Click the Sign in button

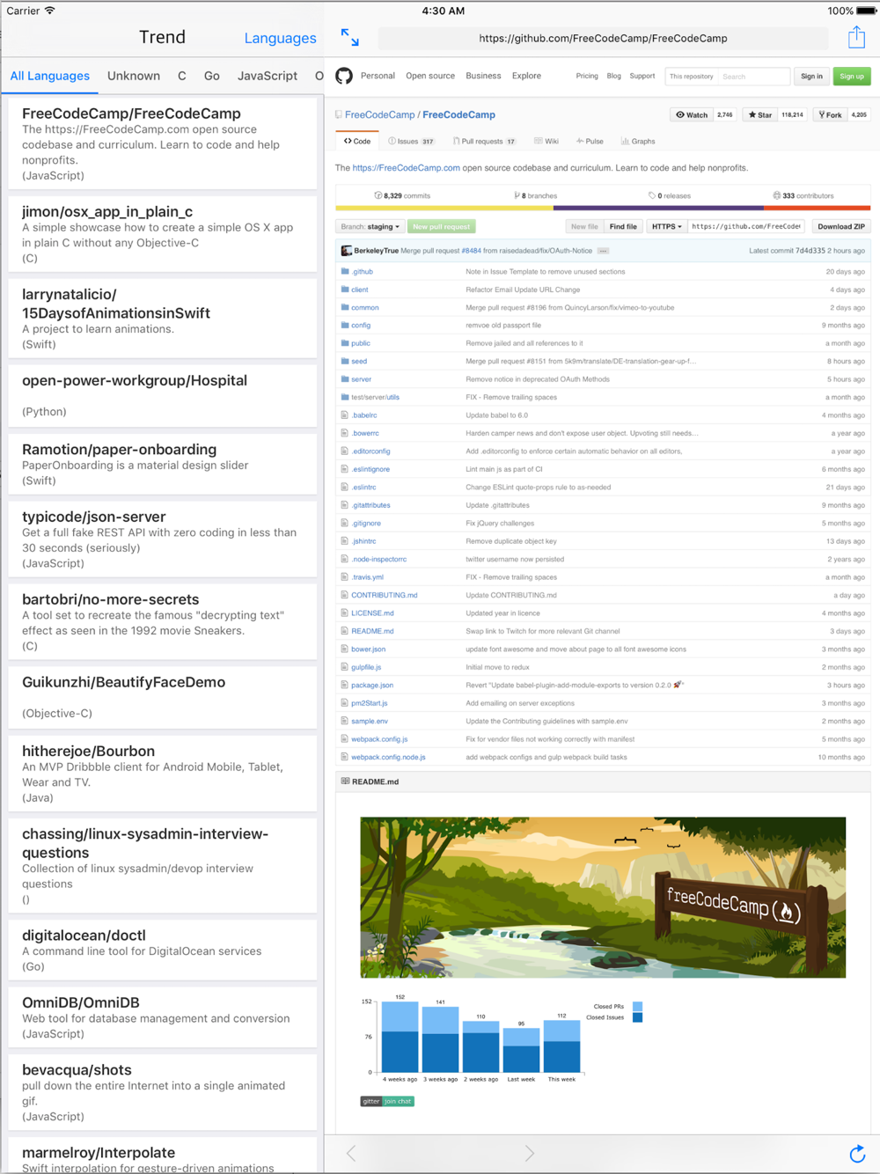point(811,77)
